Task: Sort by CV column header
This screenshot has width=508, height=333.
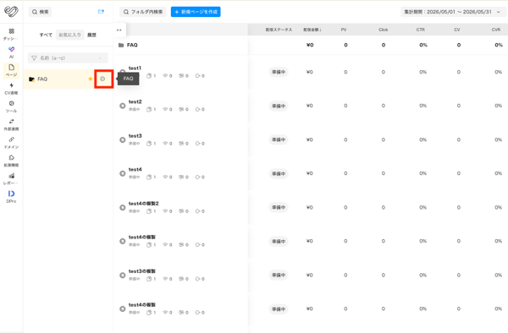Action: point(457,30)
